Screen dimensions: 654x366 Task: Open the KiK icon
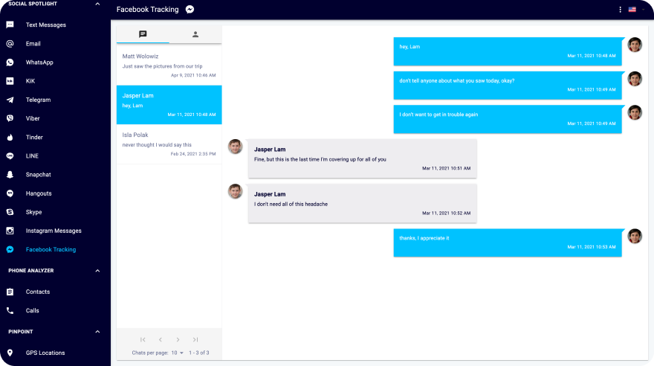[10, 81]
